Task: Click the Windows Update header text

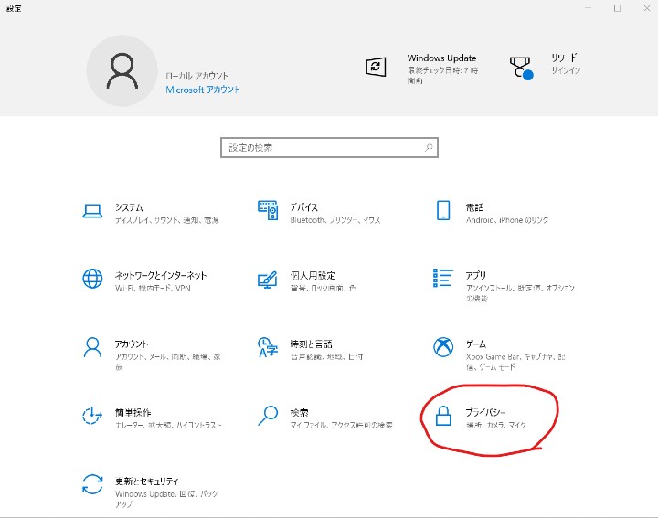Action: click(x=442, y=58)
